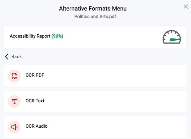Select the OCR Text label

pos(35,101)
